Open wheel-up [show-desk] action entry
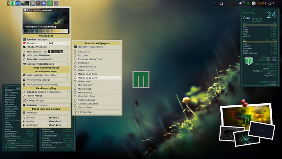This screenshot has width=282, height=159. pos(46,121)
